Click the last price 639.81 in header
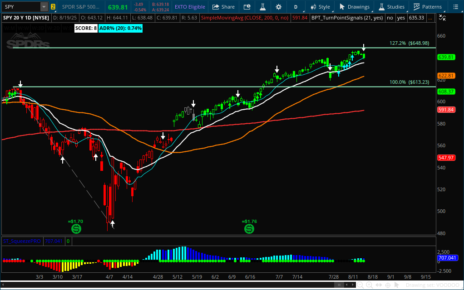The width and height of the screenshot is (464, 290). [118, 7]
